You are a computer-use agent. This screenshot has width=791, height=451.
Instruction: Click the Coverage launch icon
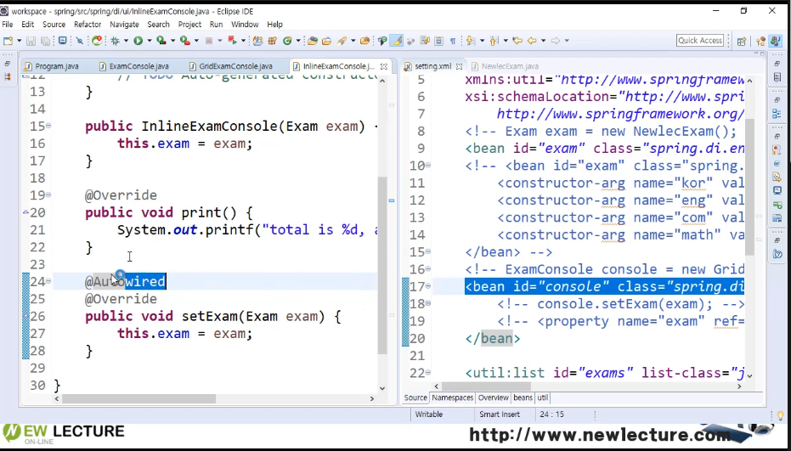coord(161,41)
